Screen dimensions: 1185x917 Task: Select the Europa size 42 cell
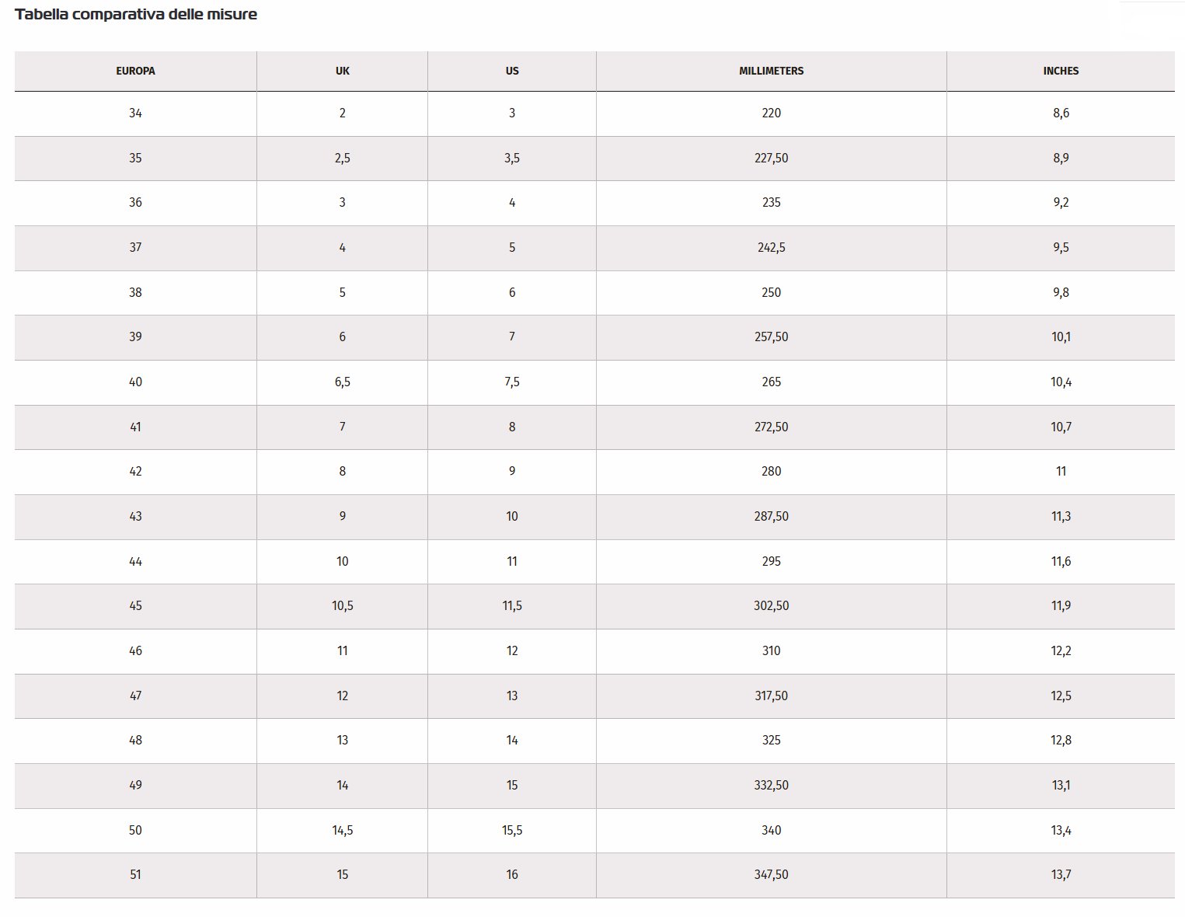point(135,472)
